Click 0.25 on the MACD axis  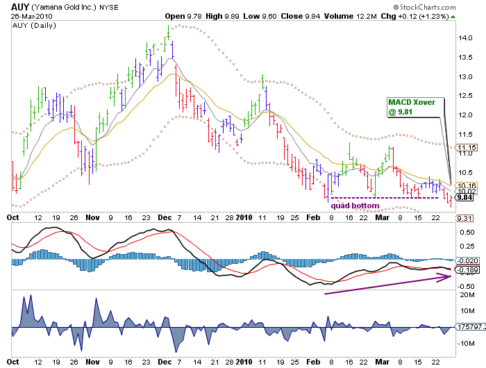(x=467, y=246)
